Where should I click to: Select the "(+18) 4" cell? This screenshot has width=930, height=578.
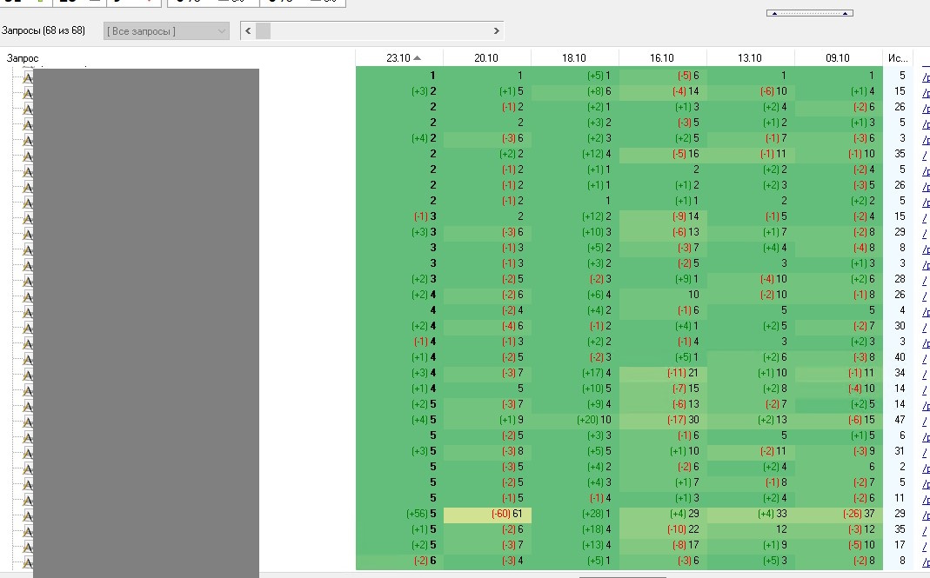[575, 529]
